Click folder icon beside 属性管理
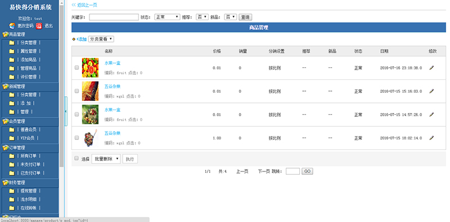The width and height of the screenshot is (450, 222). pos(11,51)
